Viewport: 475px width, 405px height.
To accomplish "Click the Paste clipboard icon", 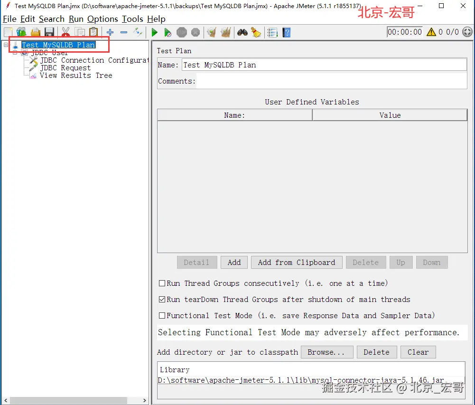I will pos(93,32).
